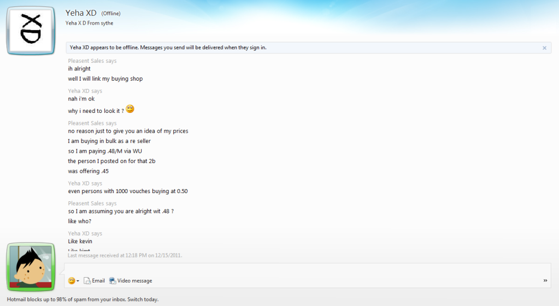559x306 pixels.
Task: Click the Video message button
Action: (x=131, y=281)
